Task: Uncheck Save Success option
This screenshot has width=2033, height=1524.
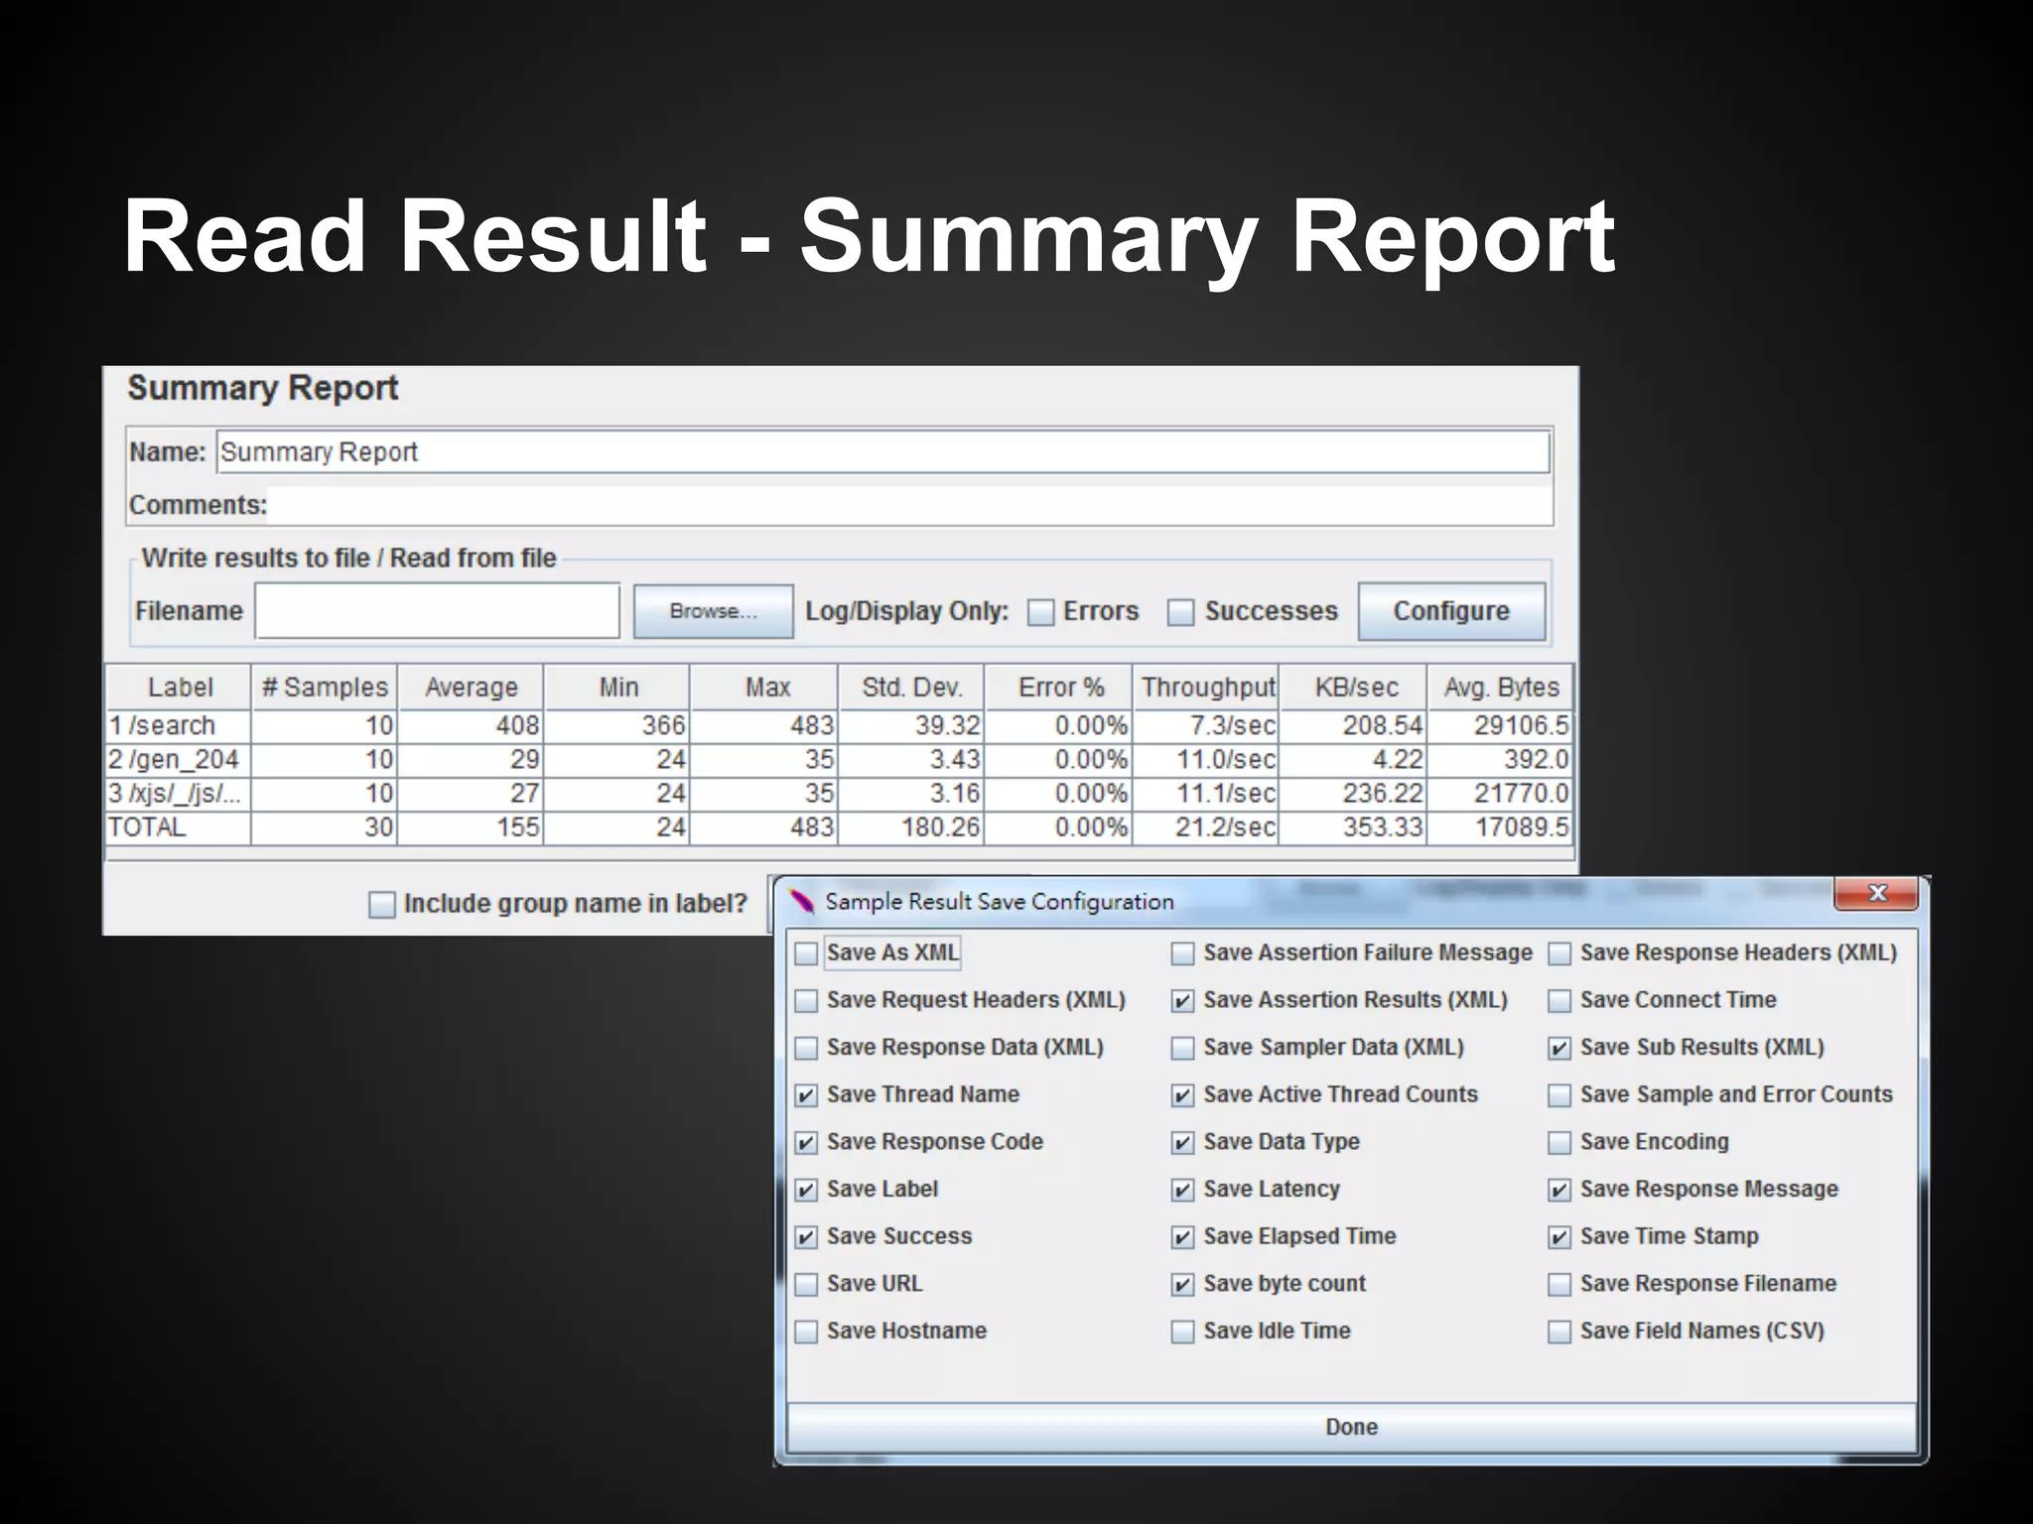Action: click(x=806, y=1237)
